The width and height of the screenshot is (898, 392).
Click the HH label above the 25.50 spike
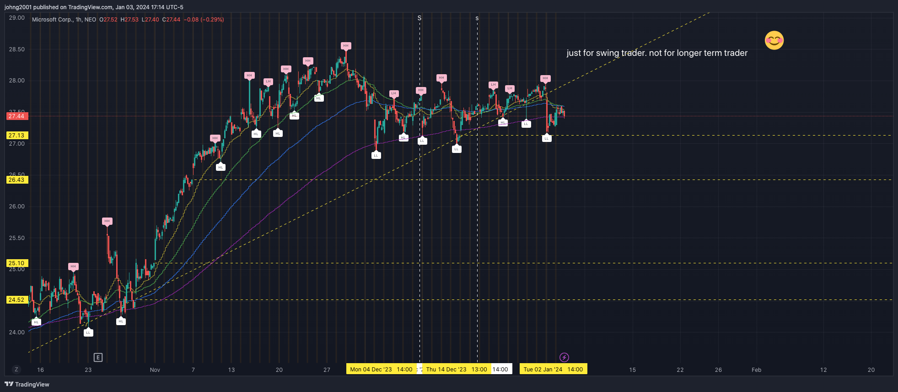point(107,221)
